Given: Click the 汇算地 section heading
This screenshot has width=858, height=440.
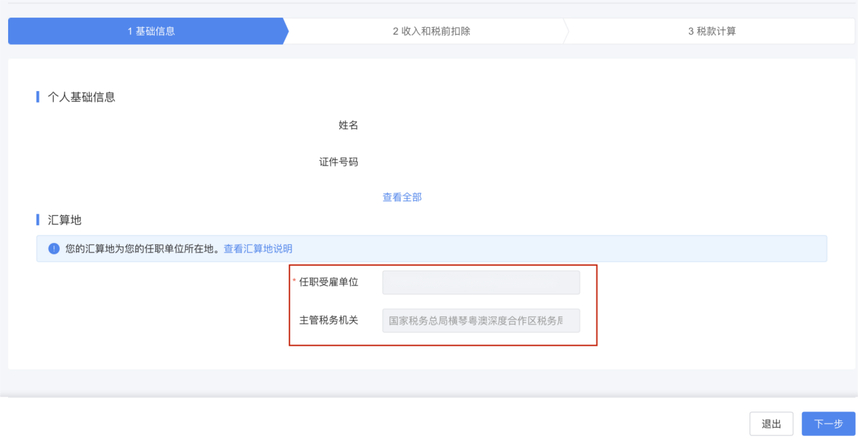Looking at the screenshot, I should [x=64, y=220].
